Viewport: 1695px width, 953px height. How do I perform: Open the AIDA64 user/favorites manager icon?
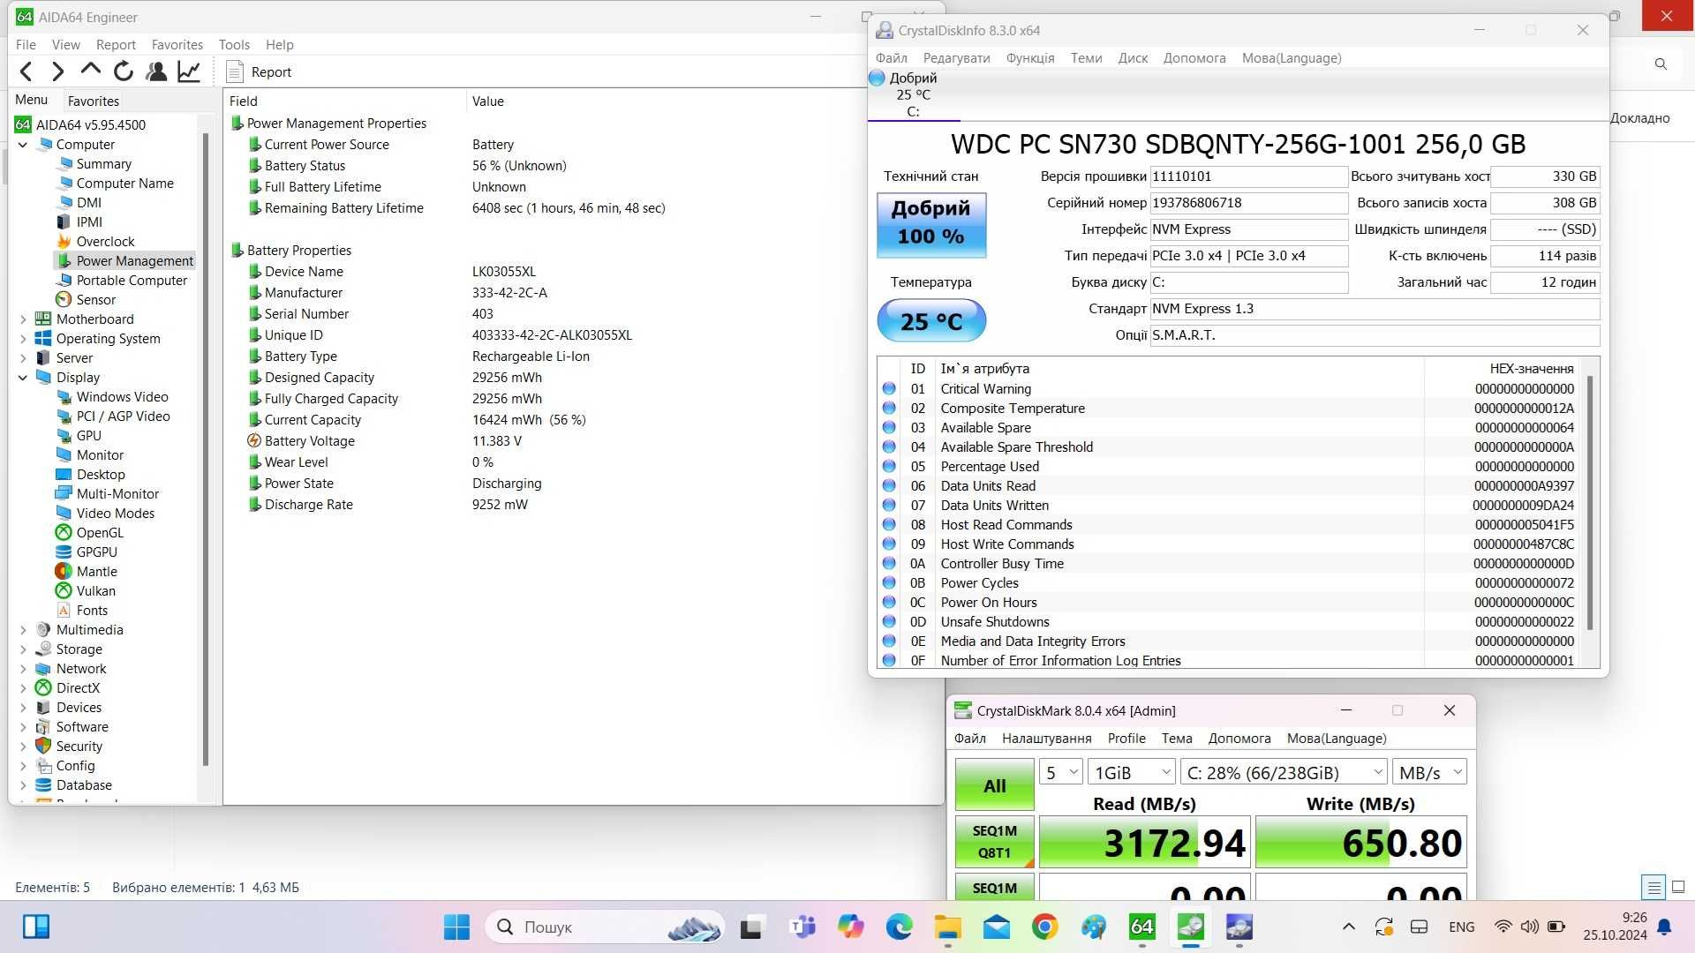point(156,71)
